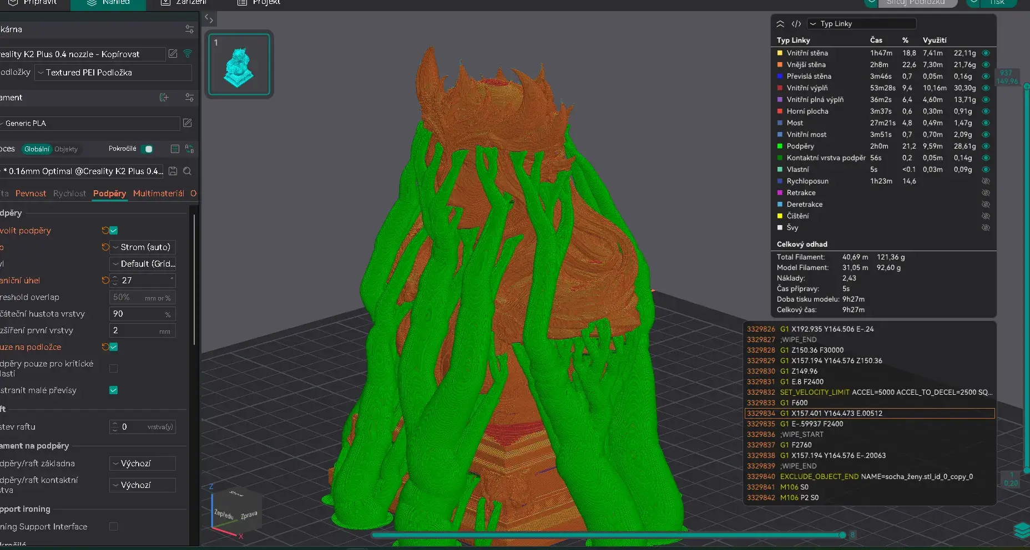
Task: Open the 0.16mm Optimal process preset dropdown
Action: click(83, 171)
